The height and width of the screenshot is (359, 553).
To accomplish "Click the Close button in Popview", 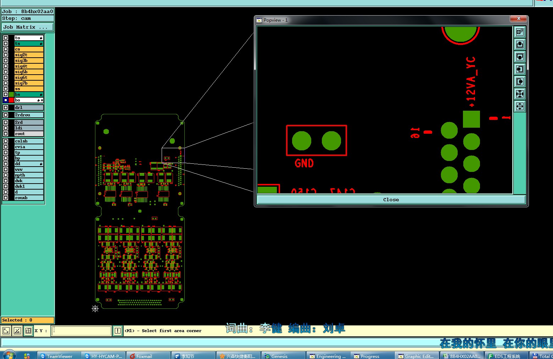I will click(x=391, y=200).
